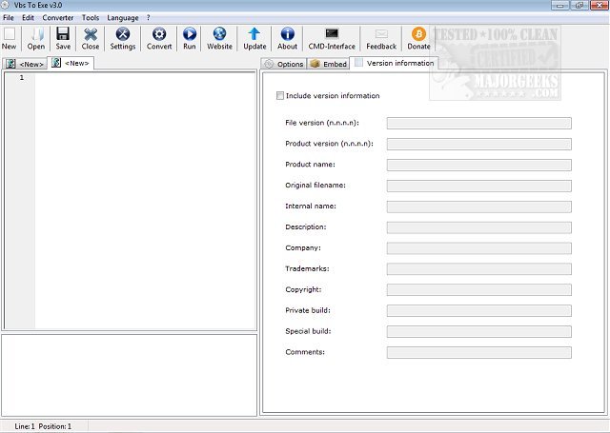Click the Trademarks input field

point(478,269)
